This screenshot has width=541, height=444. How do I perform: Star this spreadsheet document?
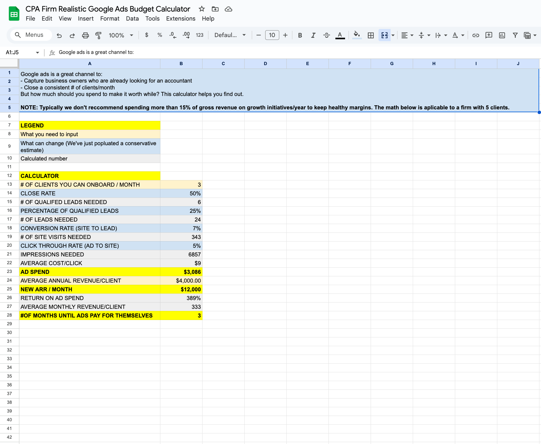point(202,9)
